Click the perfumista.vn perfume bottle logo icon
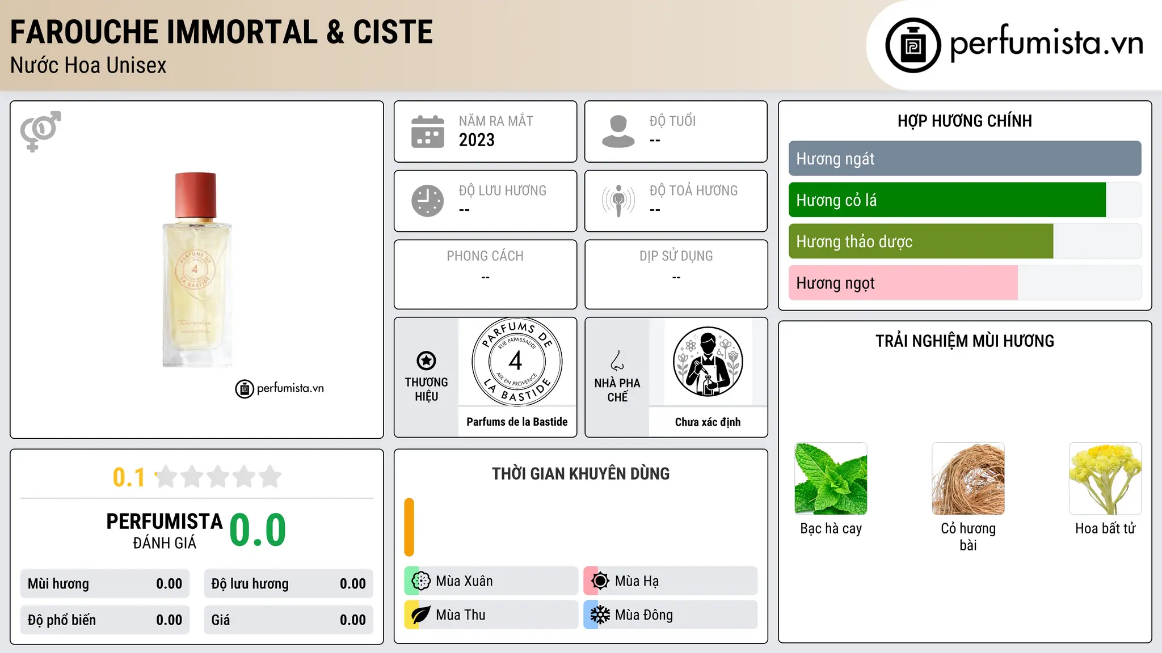The height and width of the screenshot is (653, 1162). pos(913,45)
